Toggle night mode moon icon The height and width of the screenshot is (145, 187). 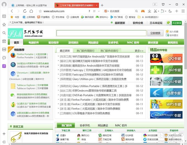click(170, 11)
